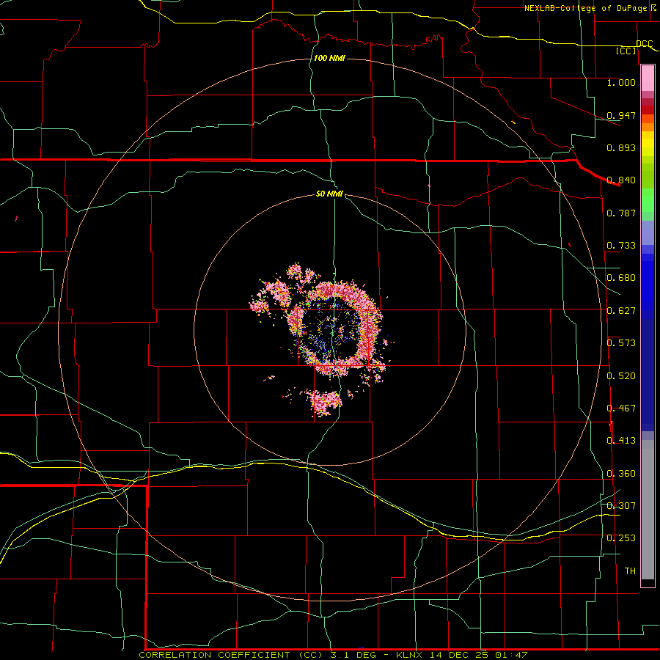Click the 0.520 color scale value
660x660 pixels.
coord(621,376)
